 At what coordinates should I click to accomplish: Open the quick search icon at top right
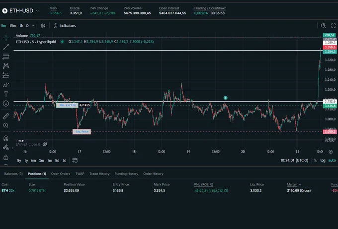pyautogui.click(x=324, y=26)
